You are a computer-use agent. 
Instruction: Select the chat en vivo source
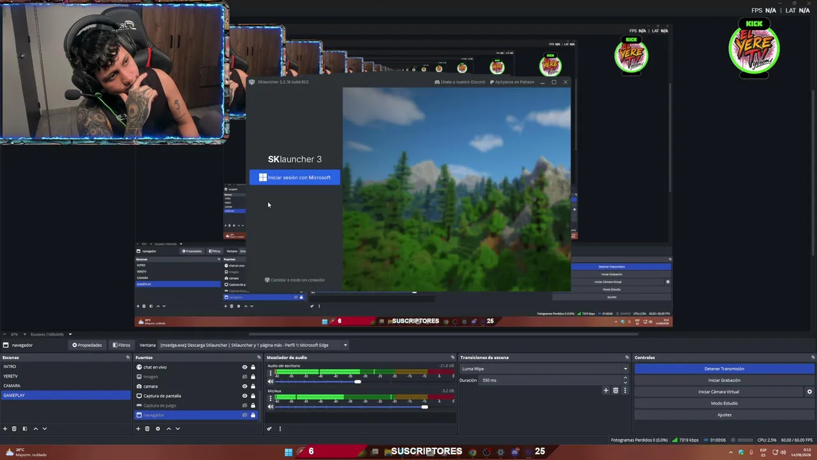tap(155, 367)
